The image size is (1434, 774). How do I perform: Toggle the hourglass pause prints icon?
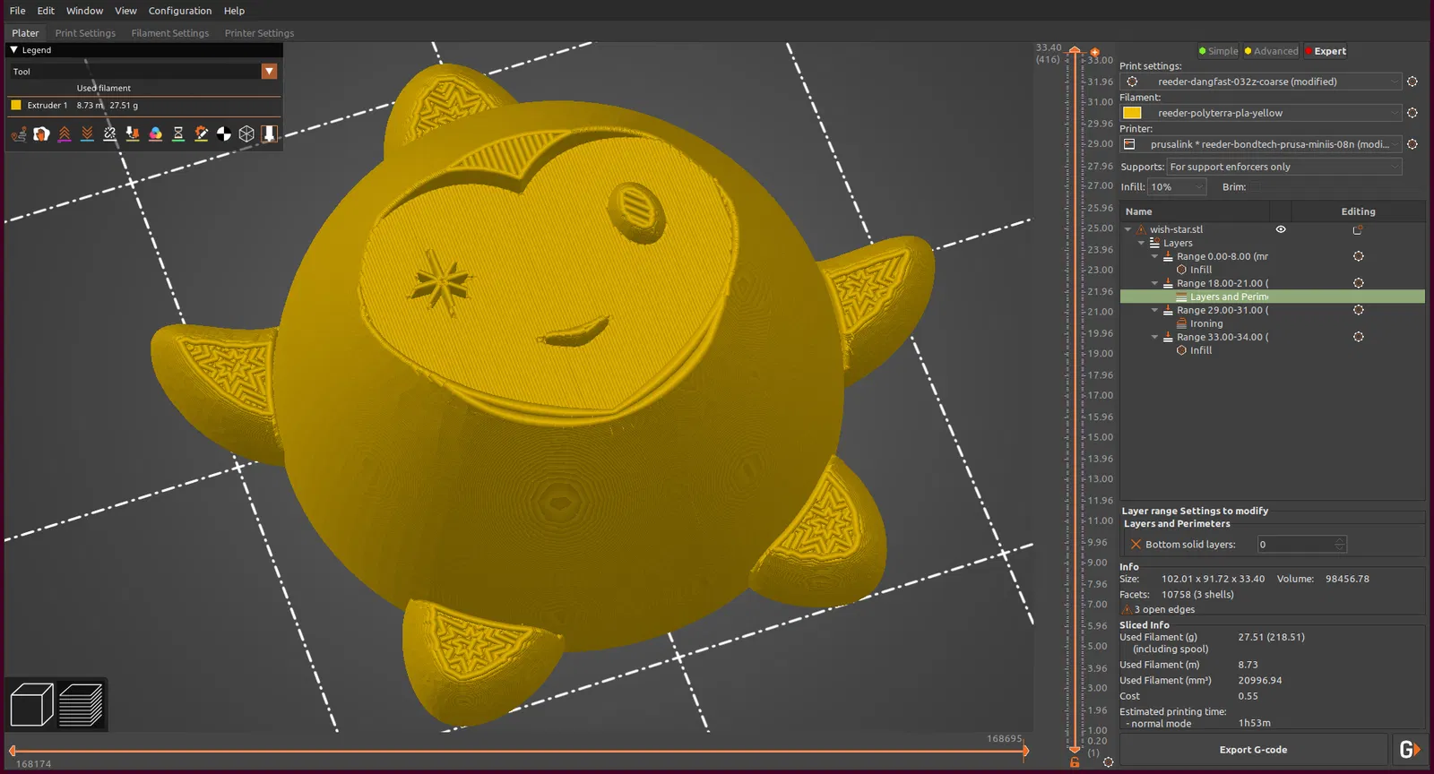[178, 134]
